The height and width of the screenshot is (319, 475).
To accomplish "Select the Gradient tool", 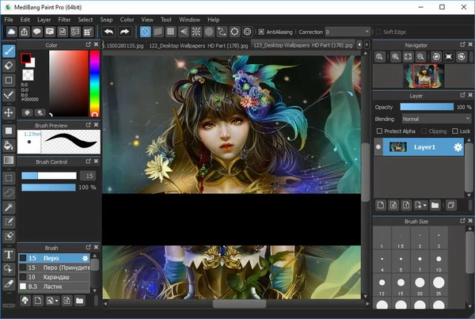I will 9,160.
